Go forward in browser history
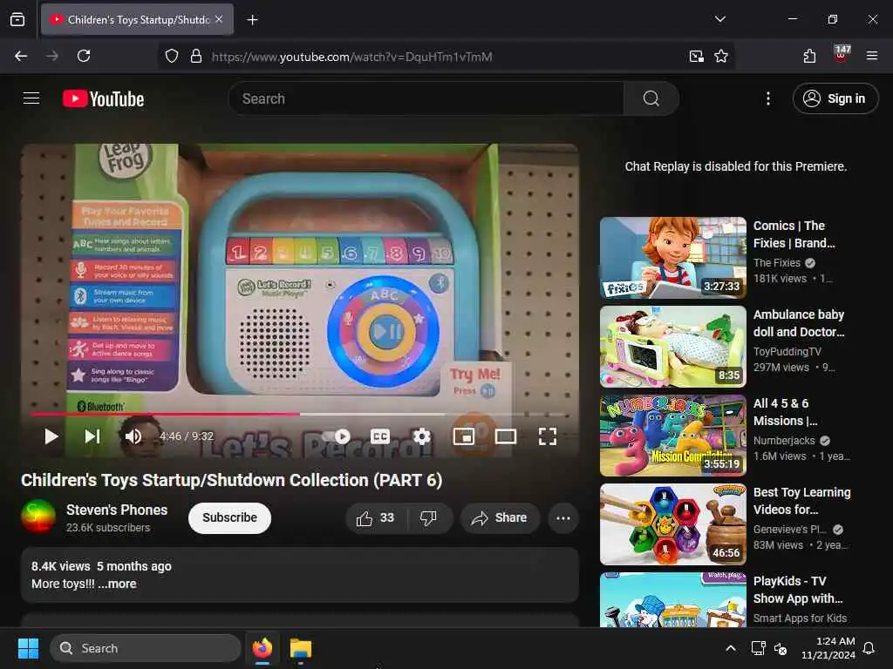 pos(52,56)
